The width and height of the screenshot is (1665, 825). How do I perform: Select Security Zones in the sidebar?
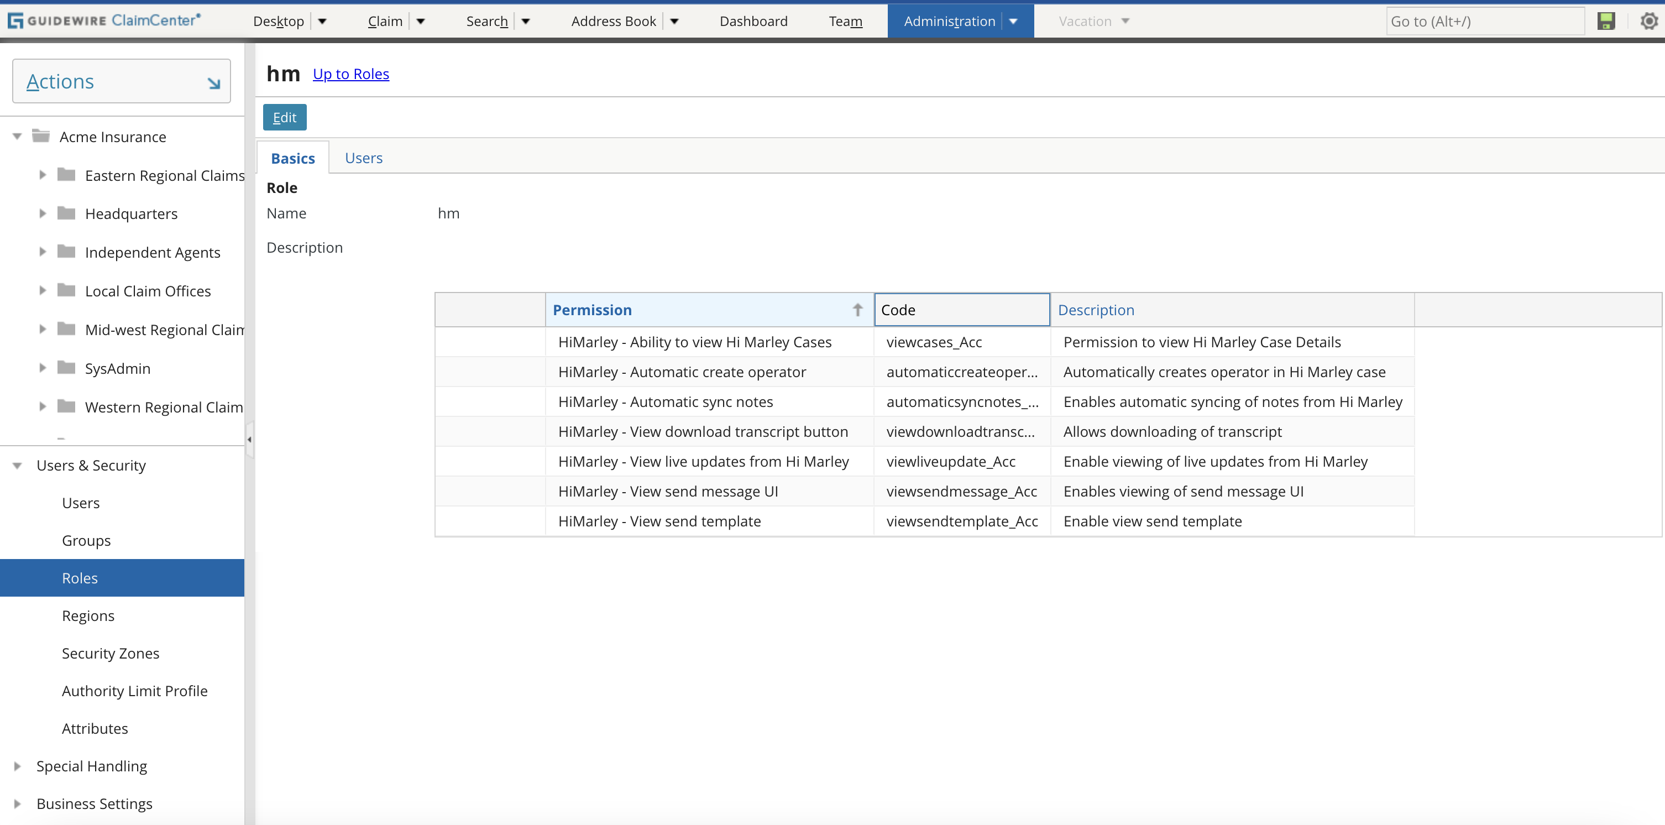point(111,653)
